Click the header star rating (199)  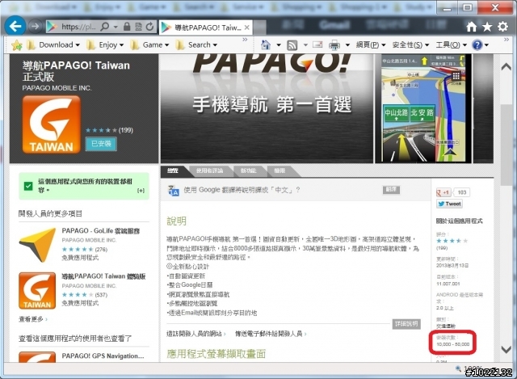pos(109,130)
